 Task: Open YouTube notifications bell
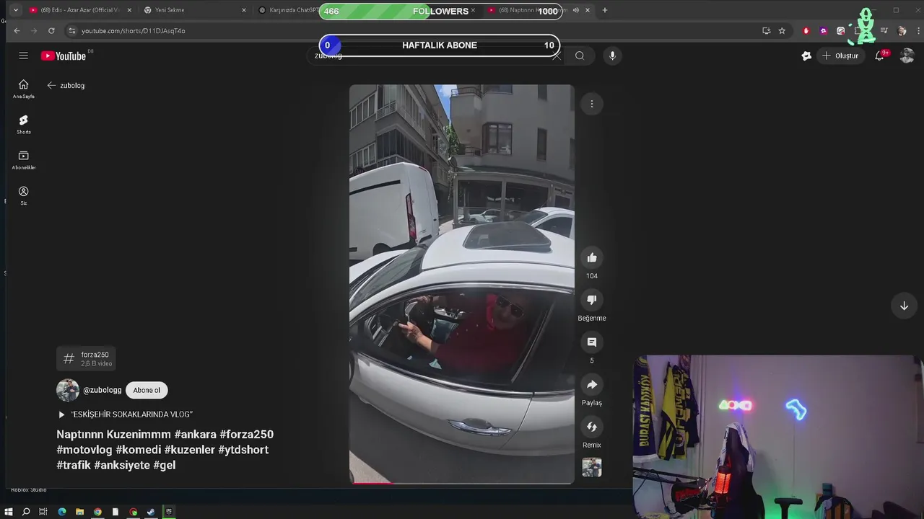click(879, 56)
